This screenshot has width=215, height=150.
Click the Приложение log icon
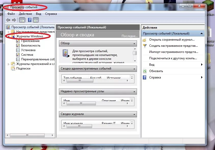coord(18,41)
